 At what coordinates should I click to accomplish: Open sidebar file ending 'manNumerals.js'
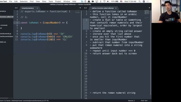(x=6, y=34)
